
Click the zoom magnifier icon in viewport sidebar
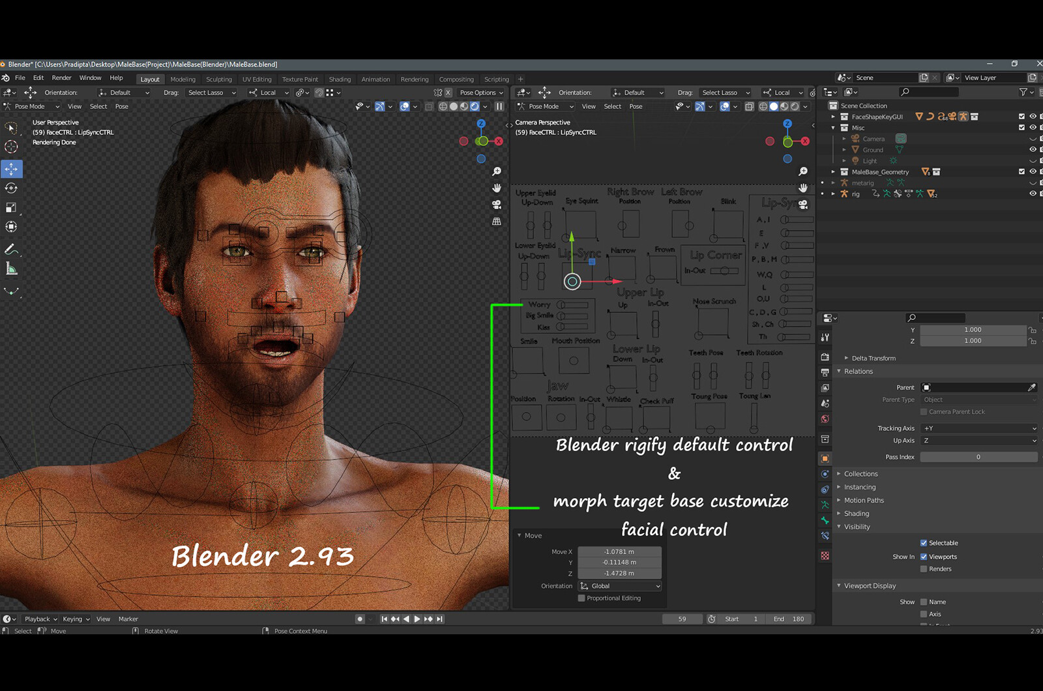[x=497, y=171]
